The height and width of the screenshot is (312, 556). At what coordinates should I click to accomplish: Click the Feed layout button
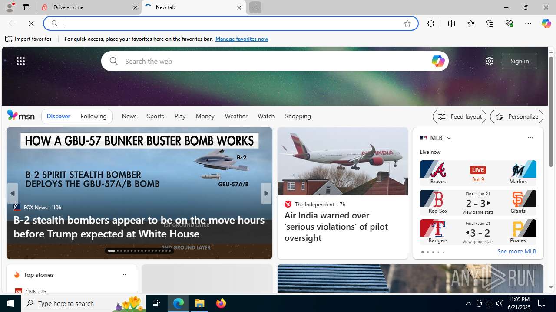pos(460,117)
